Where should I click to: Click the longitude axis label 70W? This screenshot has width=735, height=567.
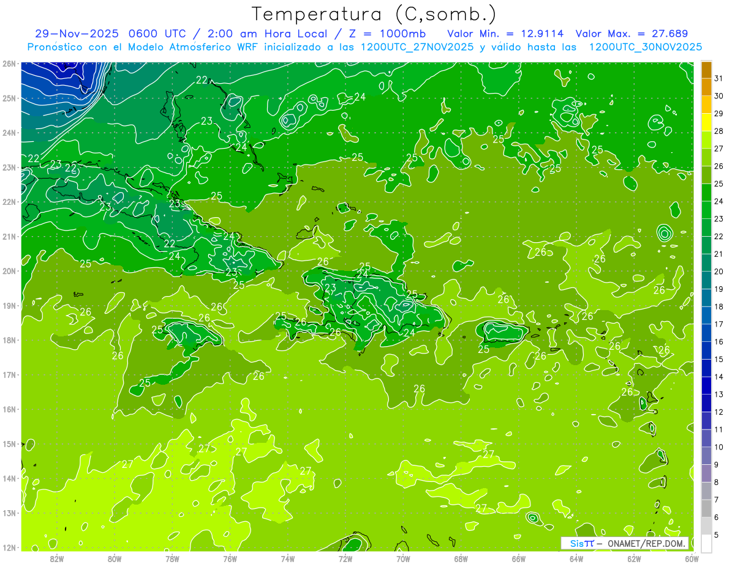click(403, 558)
